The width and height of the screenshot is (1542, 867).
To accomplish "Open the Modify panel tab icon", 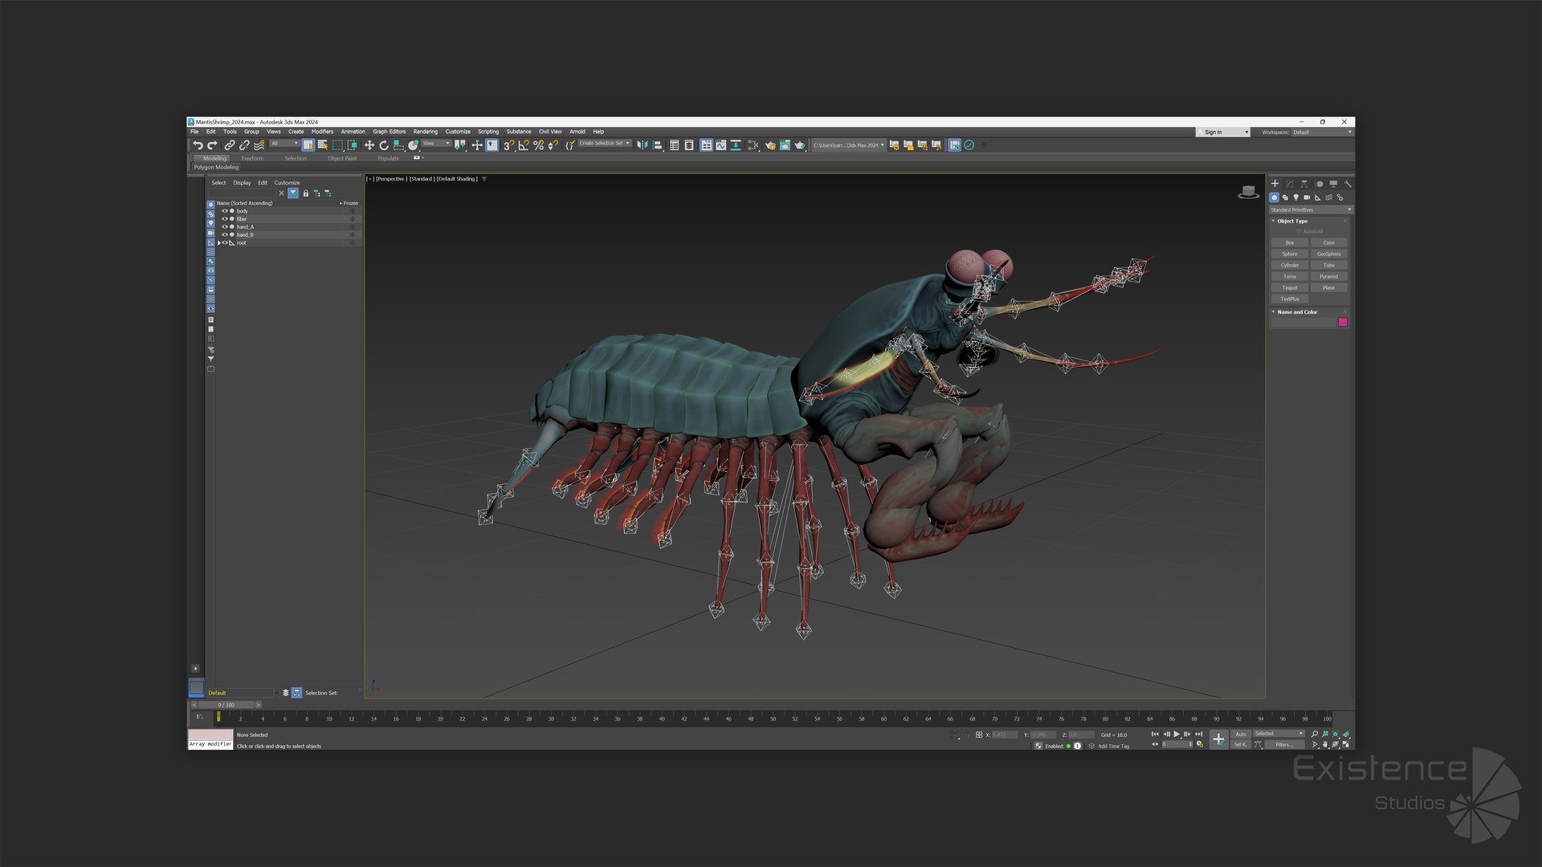I will tap(1289, 184).
